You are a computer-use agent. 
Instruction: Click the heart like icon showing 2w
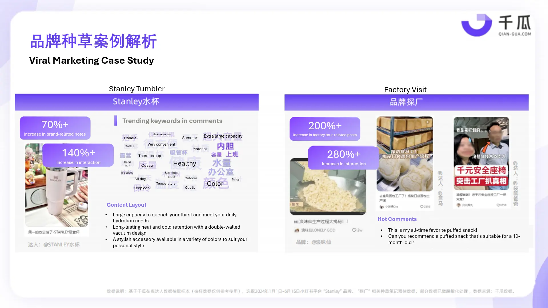(354, 230)
